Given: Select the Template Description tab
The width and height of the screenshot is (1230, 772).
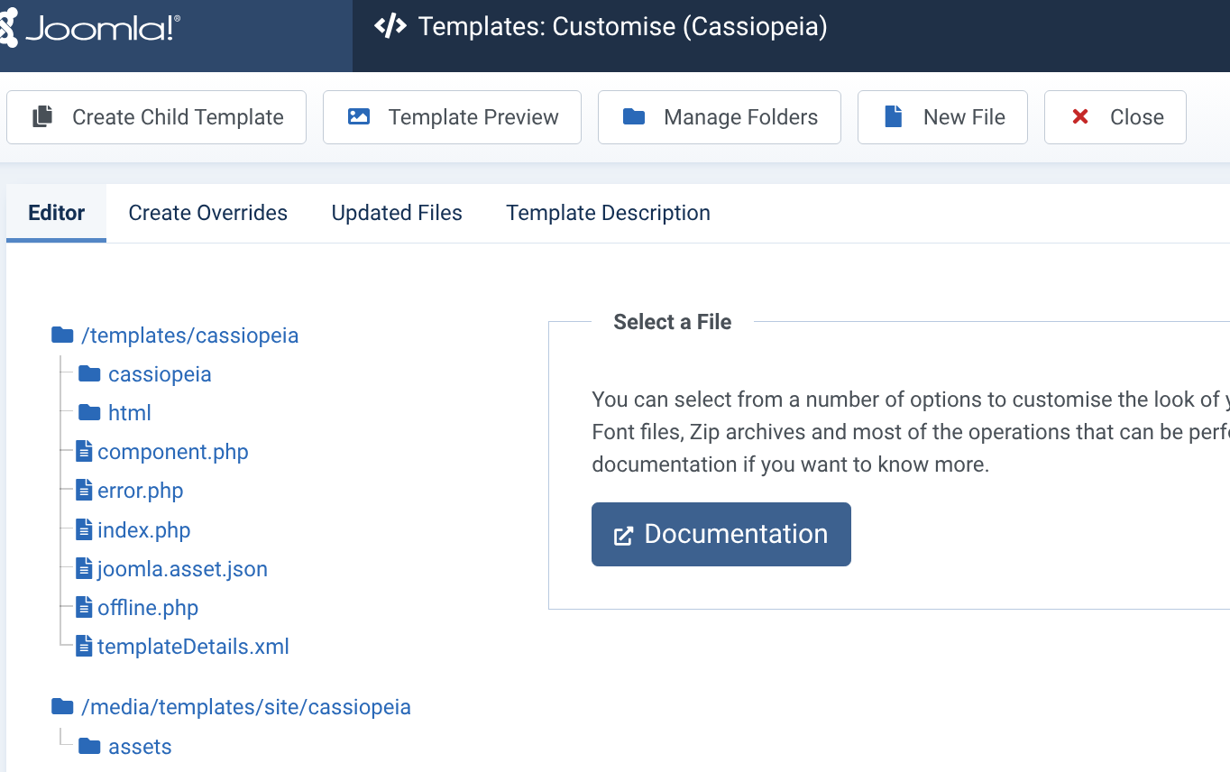Looking at the screenshot, I should click(608, 214).
